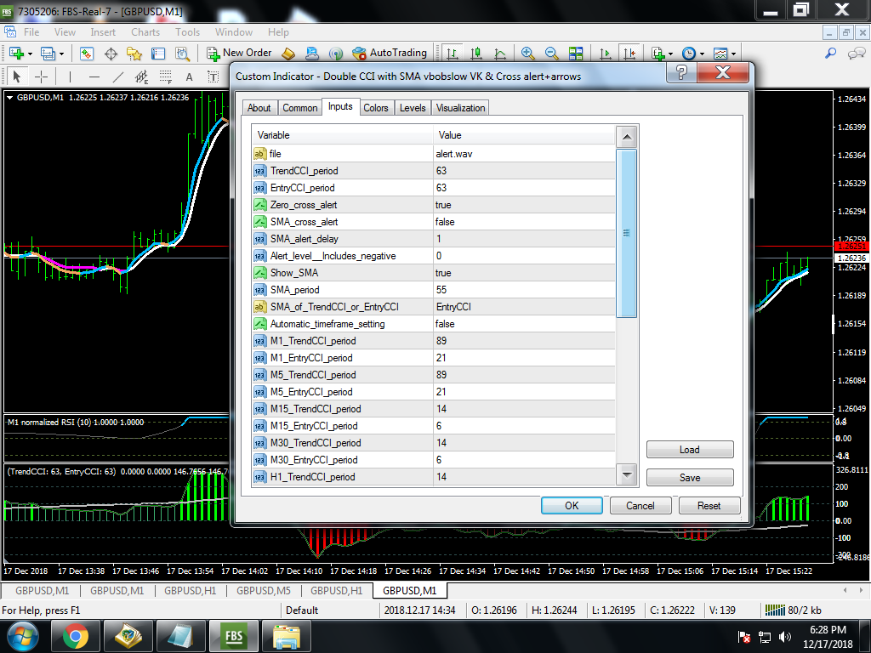Image resolution: width=871 pixels, height=653 pixels.
Task: Click the Zoom Out magnifier icon
Action: click(x=551, y=54)
